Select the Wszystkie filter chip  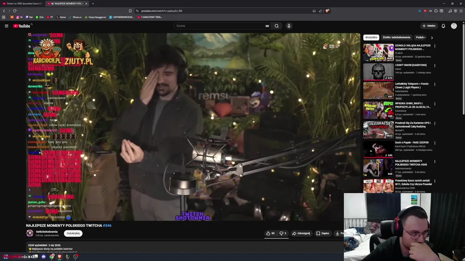[371, 37]
